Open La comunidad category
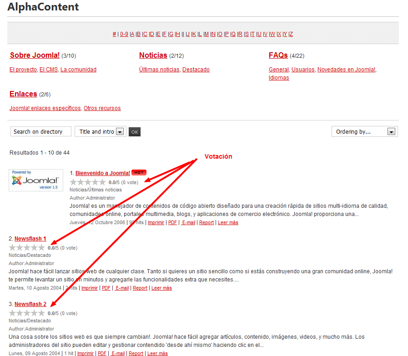Viewport: 408px width, 356px height. pos(78,70)
